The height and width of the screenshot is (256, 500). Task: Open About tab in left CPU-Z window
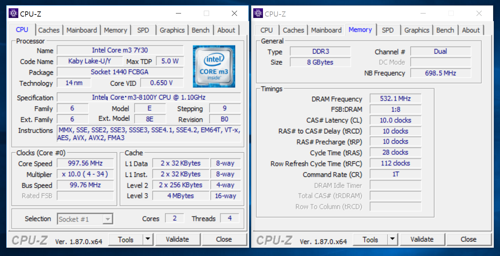tap(226, 30)
